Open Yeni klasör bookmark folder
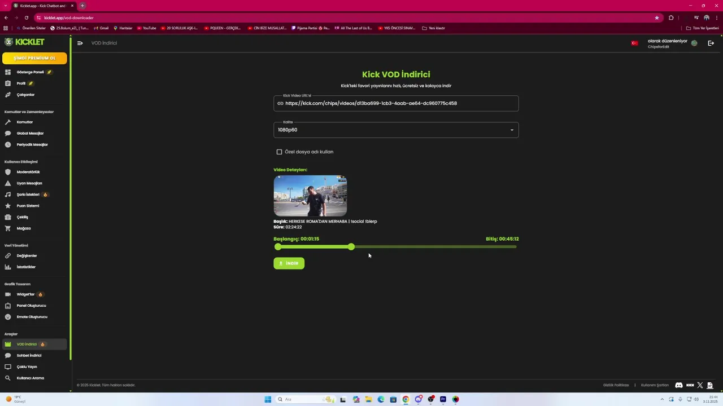Viewport: 723px width, 406px height. [x=434, y=28]
